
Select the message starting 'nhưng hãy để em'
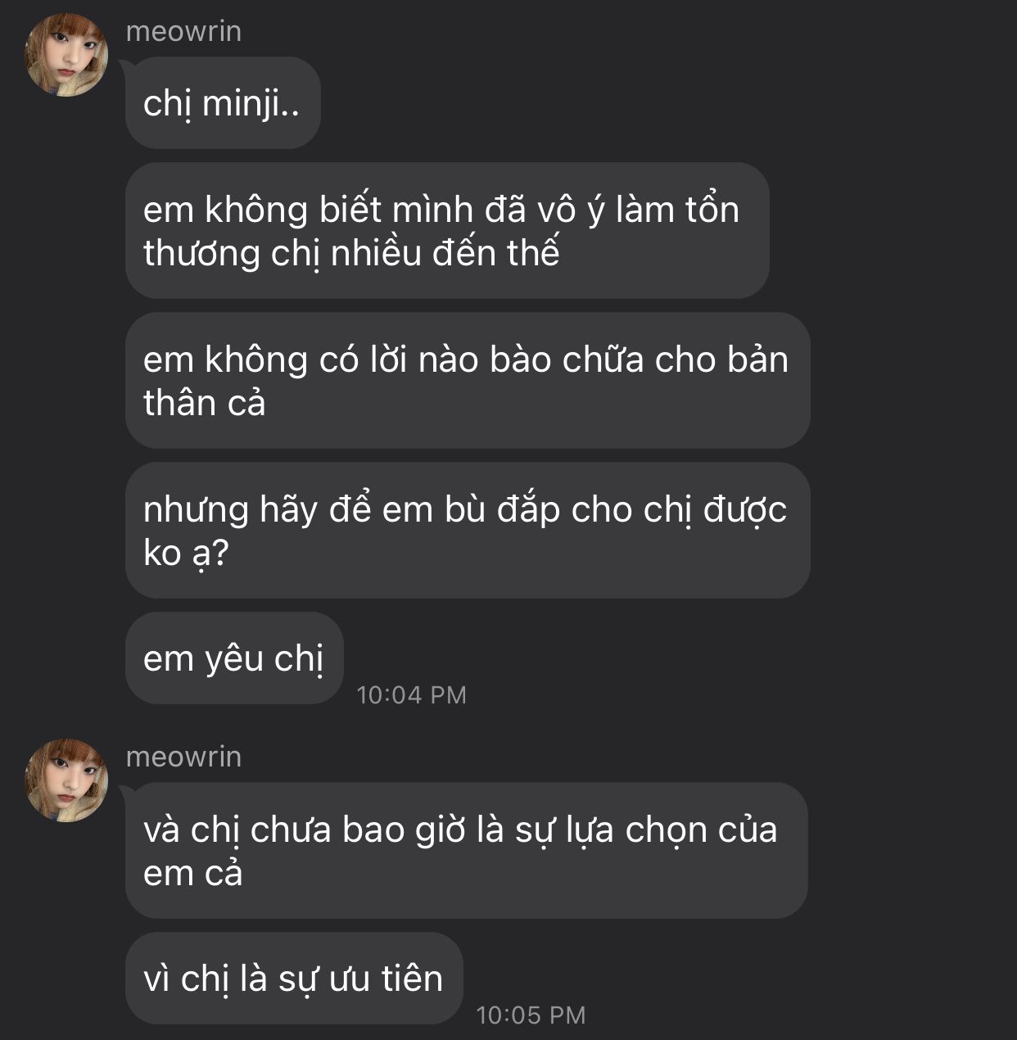coord(468,531)
